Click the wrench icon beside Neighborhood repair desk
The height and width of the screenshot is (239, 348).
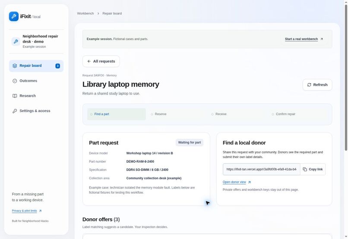point(16,41)
